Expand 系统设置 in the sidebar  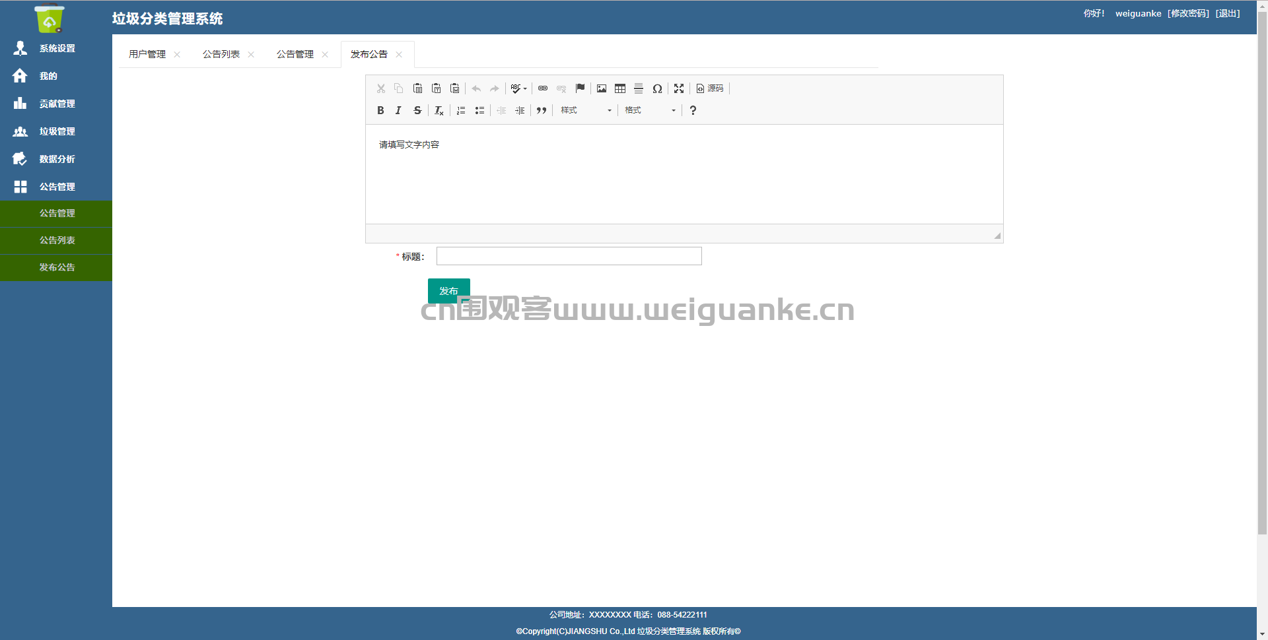pyautogui.click(x=56, y=48)
